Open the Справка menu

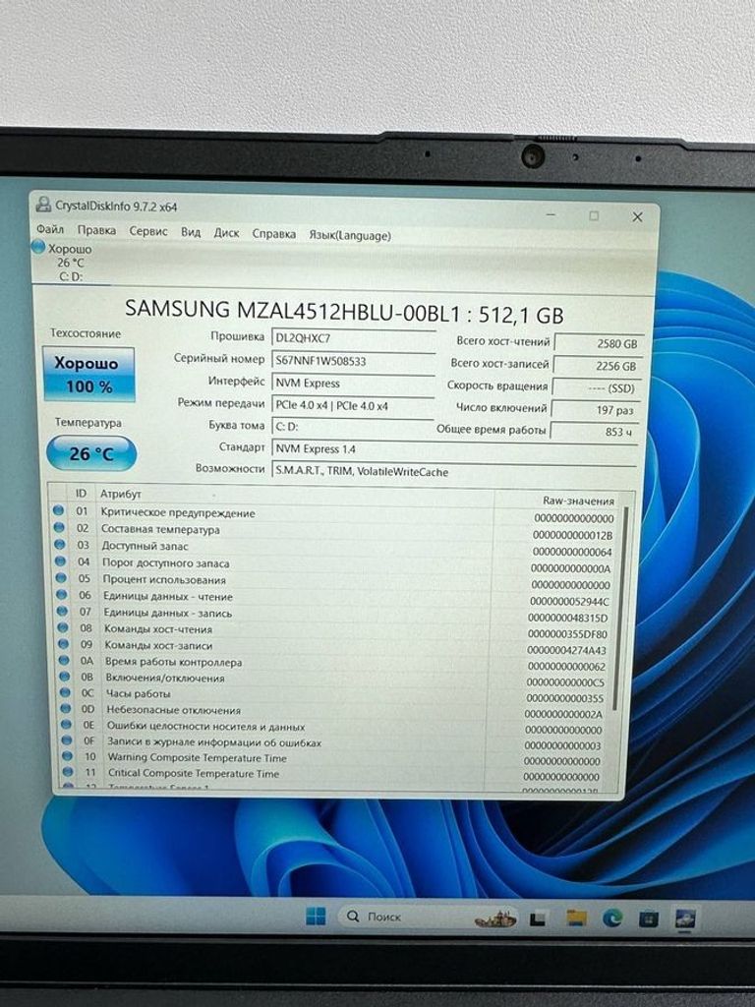pyautogui.click(x=273, y=234)
